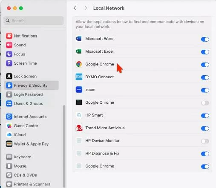Click the HP Device Monitor placeholder icon

tap(79, 141)
